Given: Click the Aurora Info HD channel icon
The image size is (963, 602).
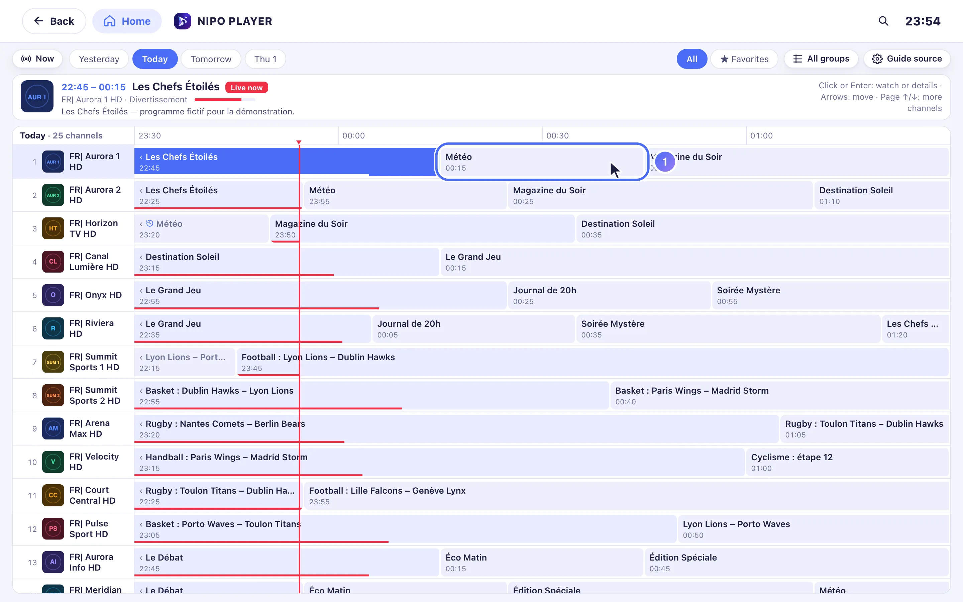Looking at the screenshot, I should tap(53, 562).
